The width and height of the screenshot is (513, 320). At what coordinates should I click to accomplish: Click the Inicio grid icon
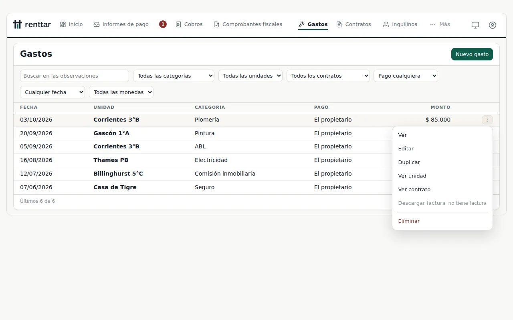(x=63, y=24)
